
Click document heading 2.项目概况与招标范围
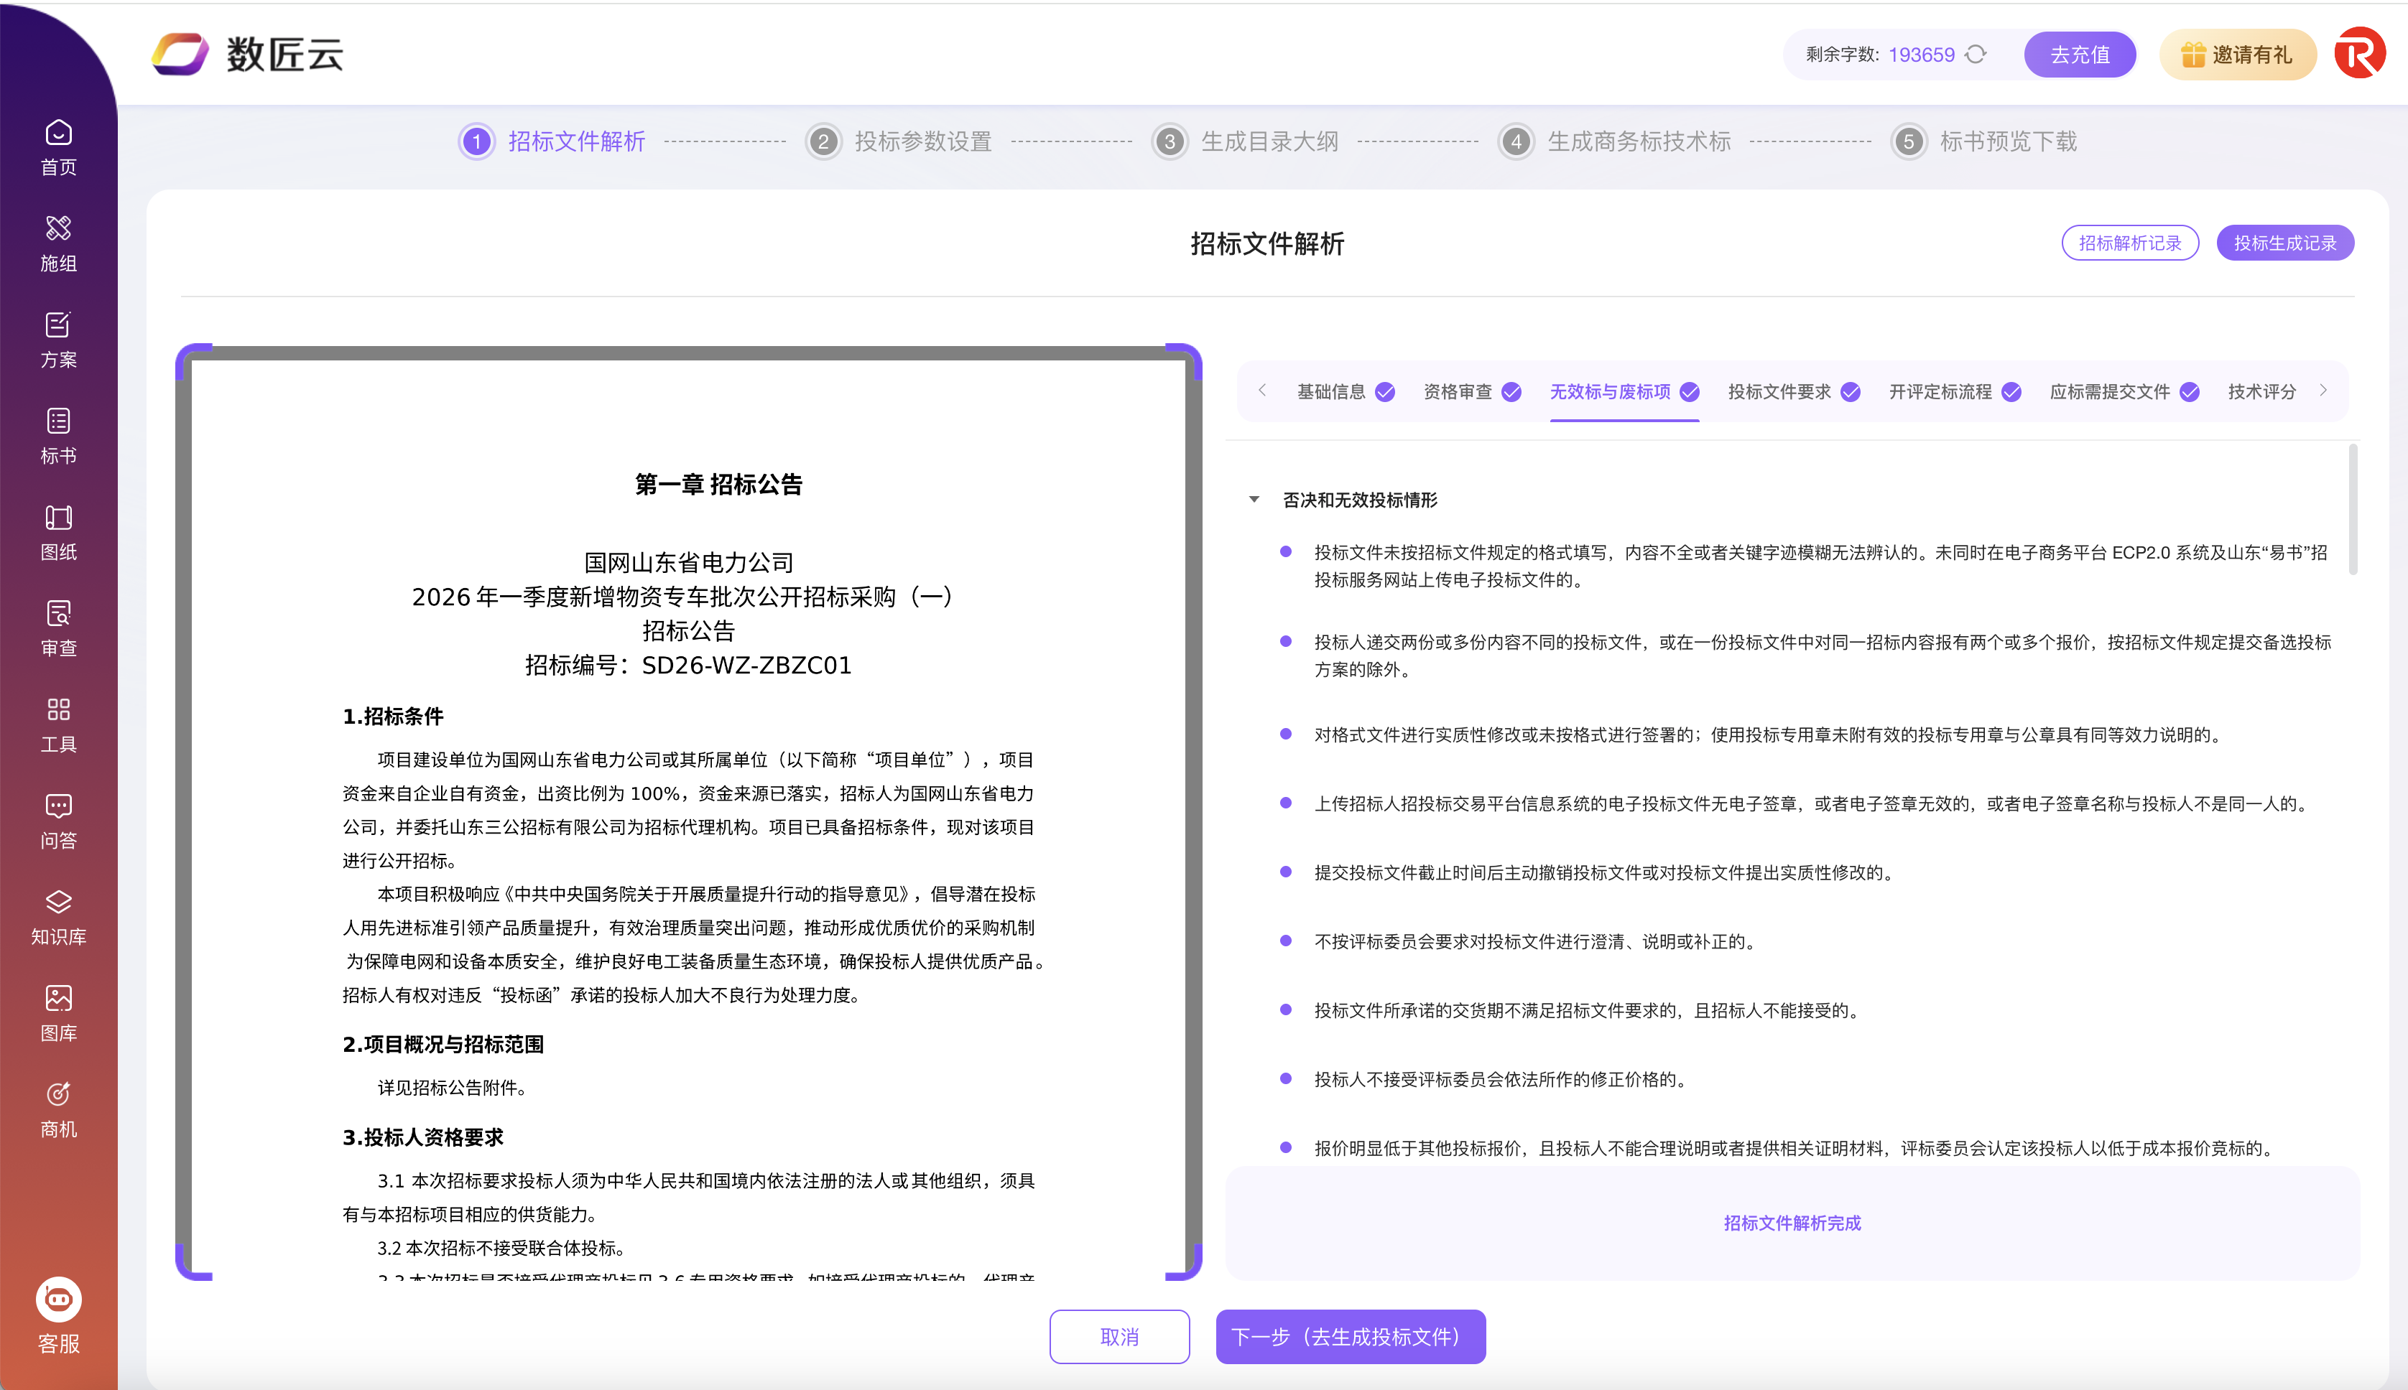[443, 1045]
